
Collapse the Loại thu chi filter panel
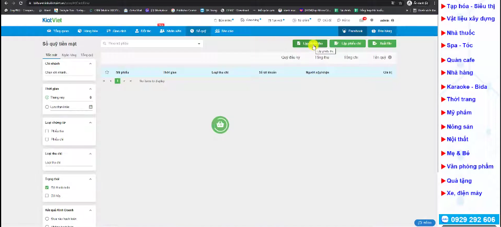tap(90, 154)
